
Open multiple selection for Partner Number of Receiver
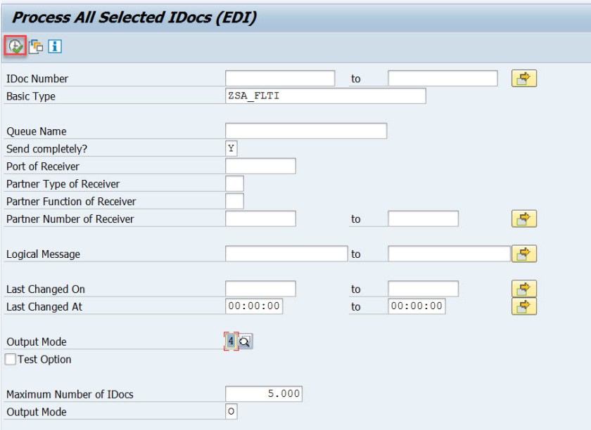point(523,219)
